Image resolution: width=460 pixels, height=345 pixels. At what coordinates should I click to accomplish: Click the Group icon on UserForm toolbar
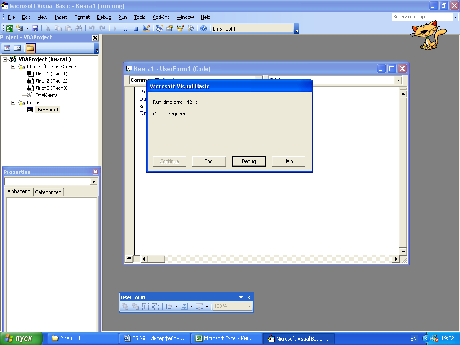[146, 306]
